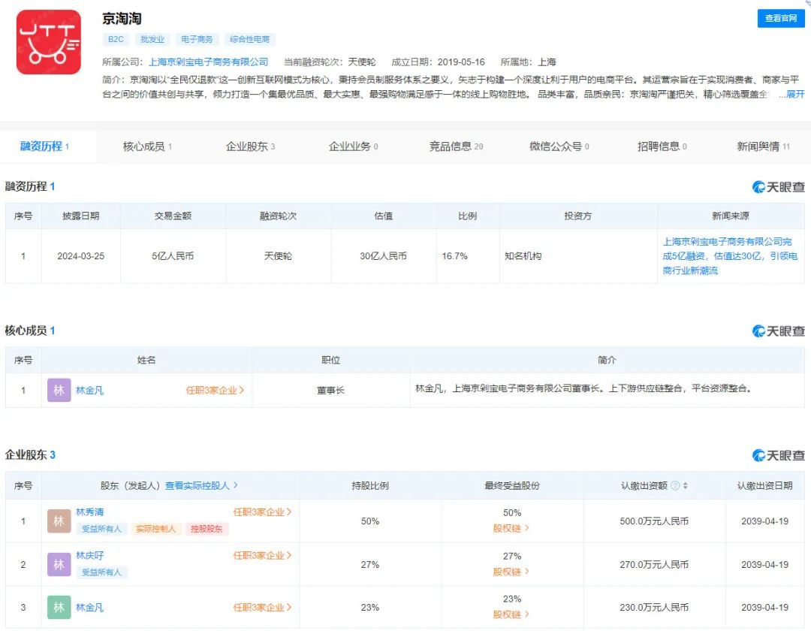Click the 30亿人民币 valuation cell
This screenshot has height=631, width=811.
coord(383,256)
